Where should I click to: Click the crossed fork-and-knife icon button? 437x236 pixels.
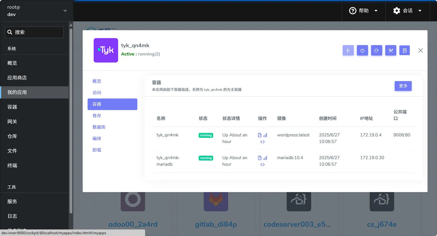(390, 51)
